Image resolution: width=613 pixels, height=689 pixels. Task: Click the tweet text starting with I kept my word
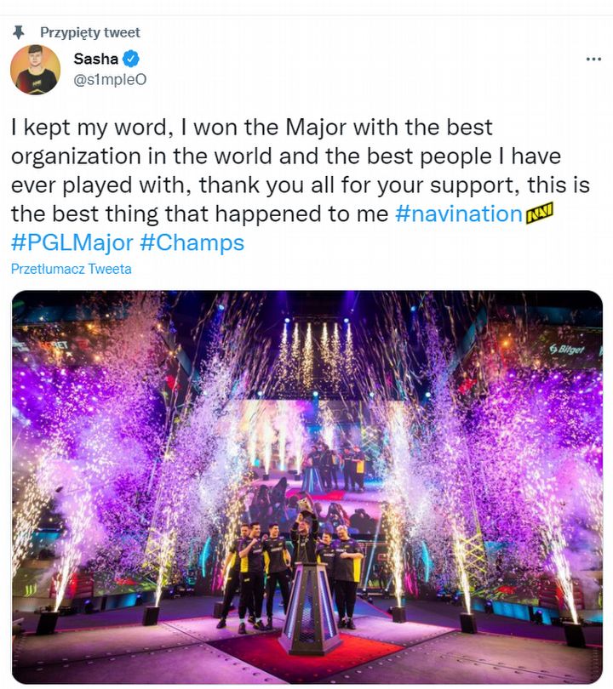tap(301, 170)
